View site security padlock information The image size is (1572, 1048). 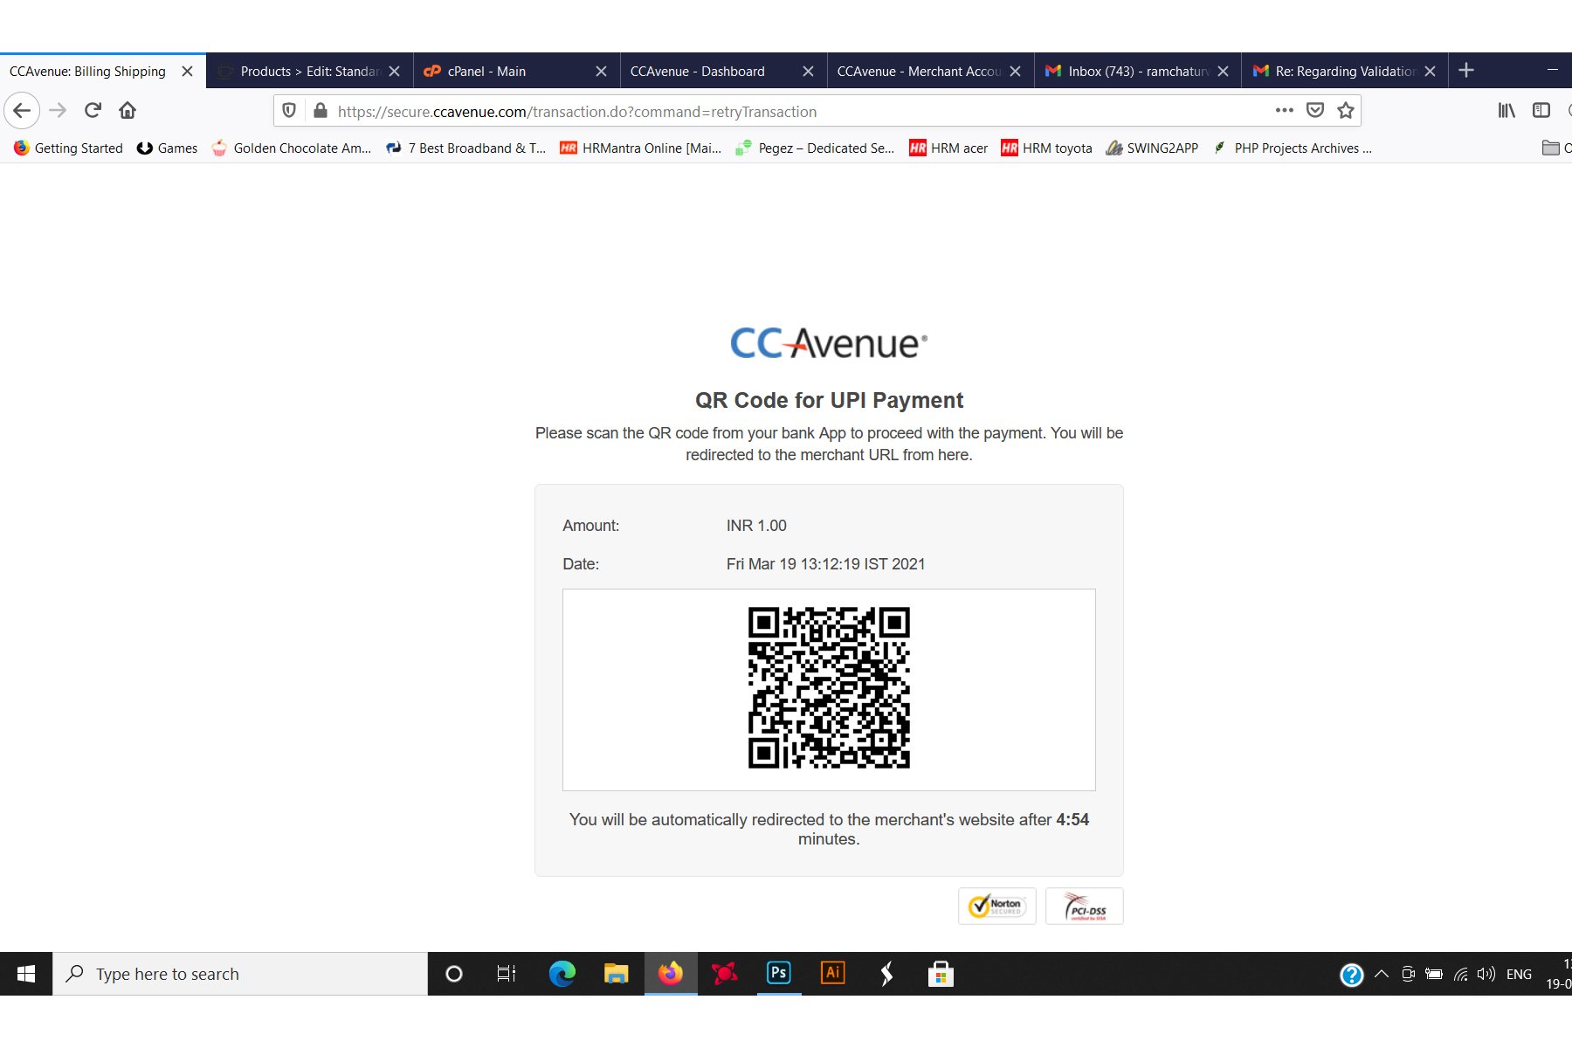pos(321,111)
